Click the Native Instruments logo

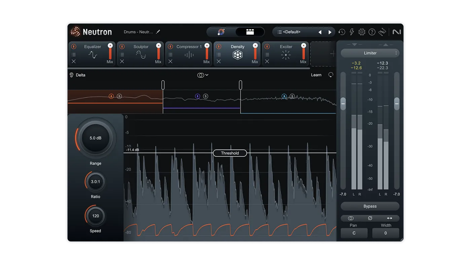397,32
